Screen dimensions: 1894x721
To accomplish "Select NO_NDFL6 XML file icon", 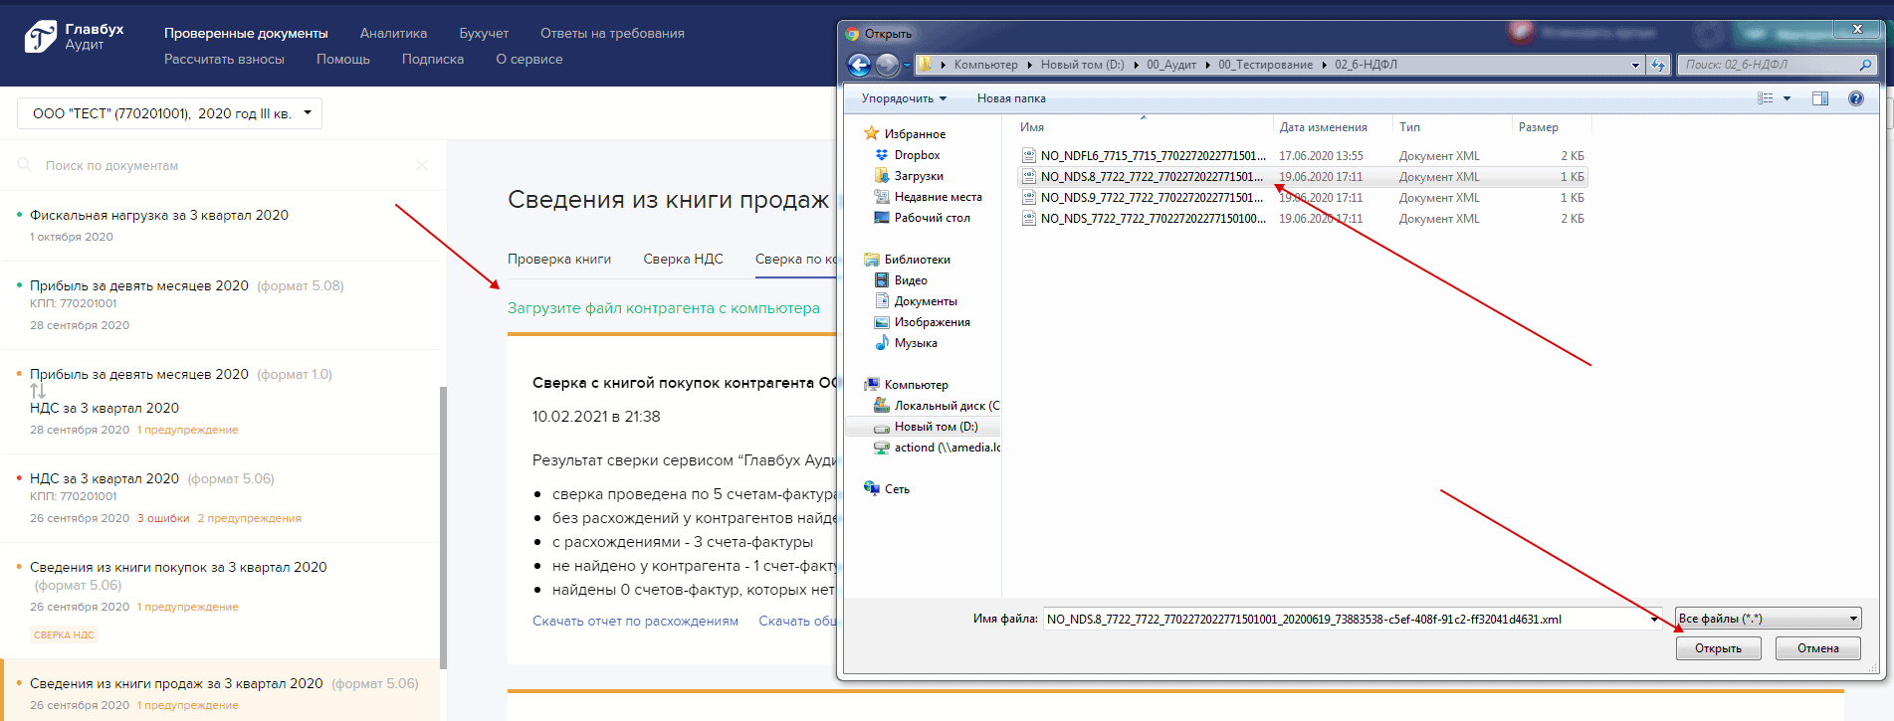I will 1029,156.
